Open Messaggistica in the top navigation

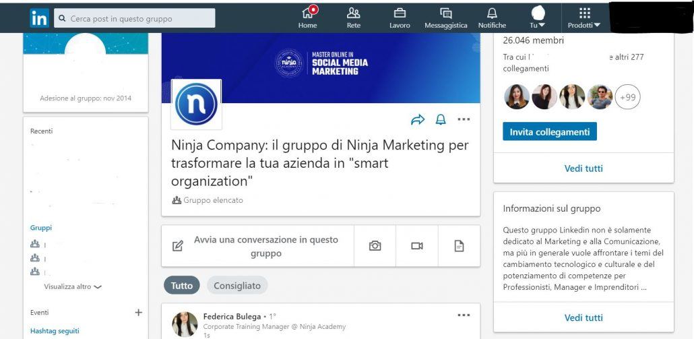(445, 18)
